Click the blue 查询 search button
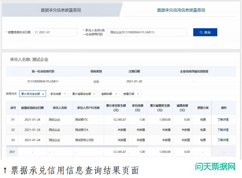The width and height of the screenshot is (242, 178). (205, 32)
